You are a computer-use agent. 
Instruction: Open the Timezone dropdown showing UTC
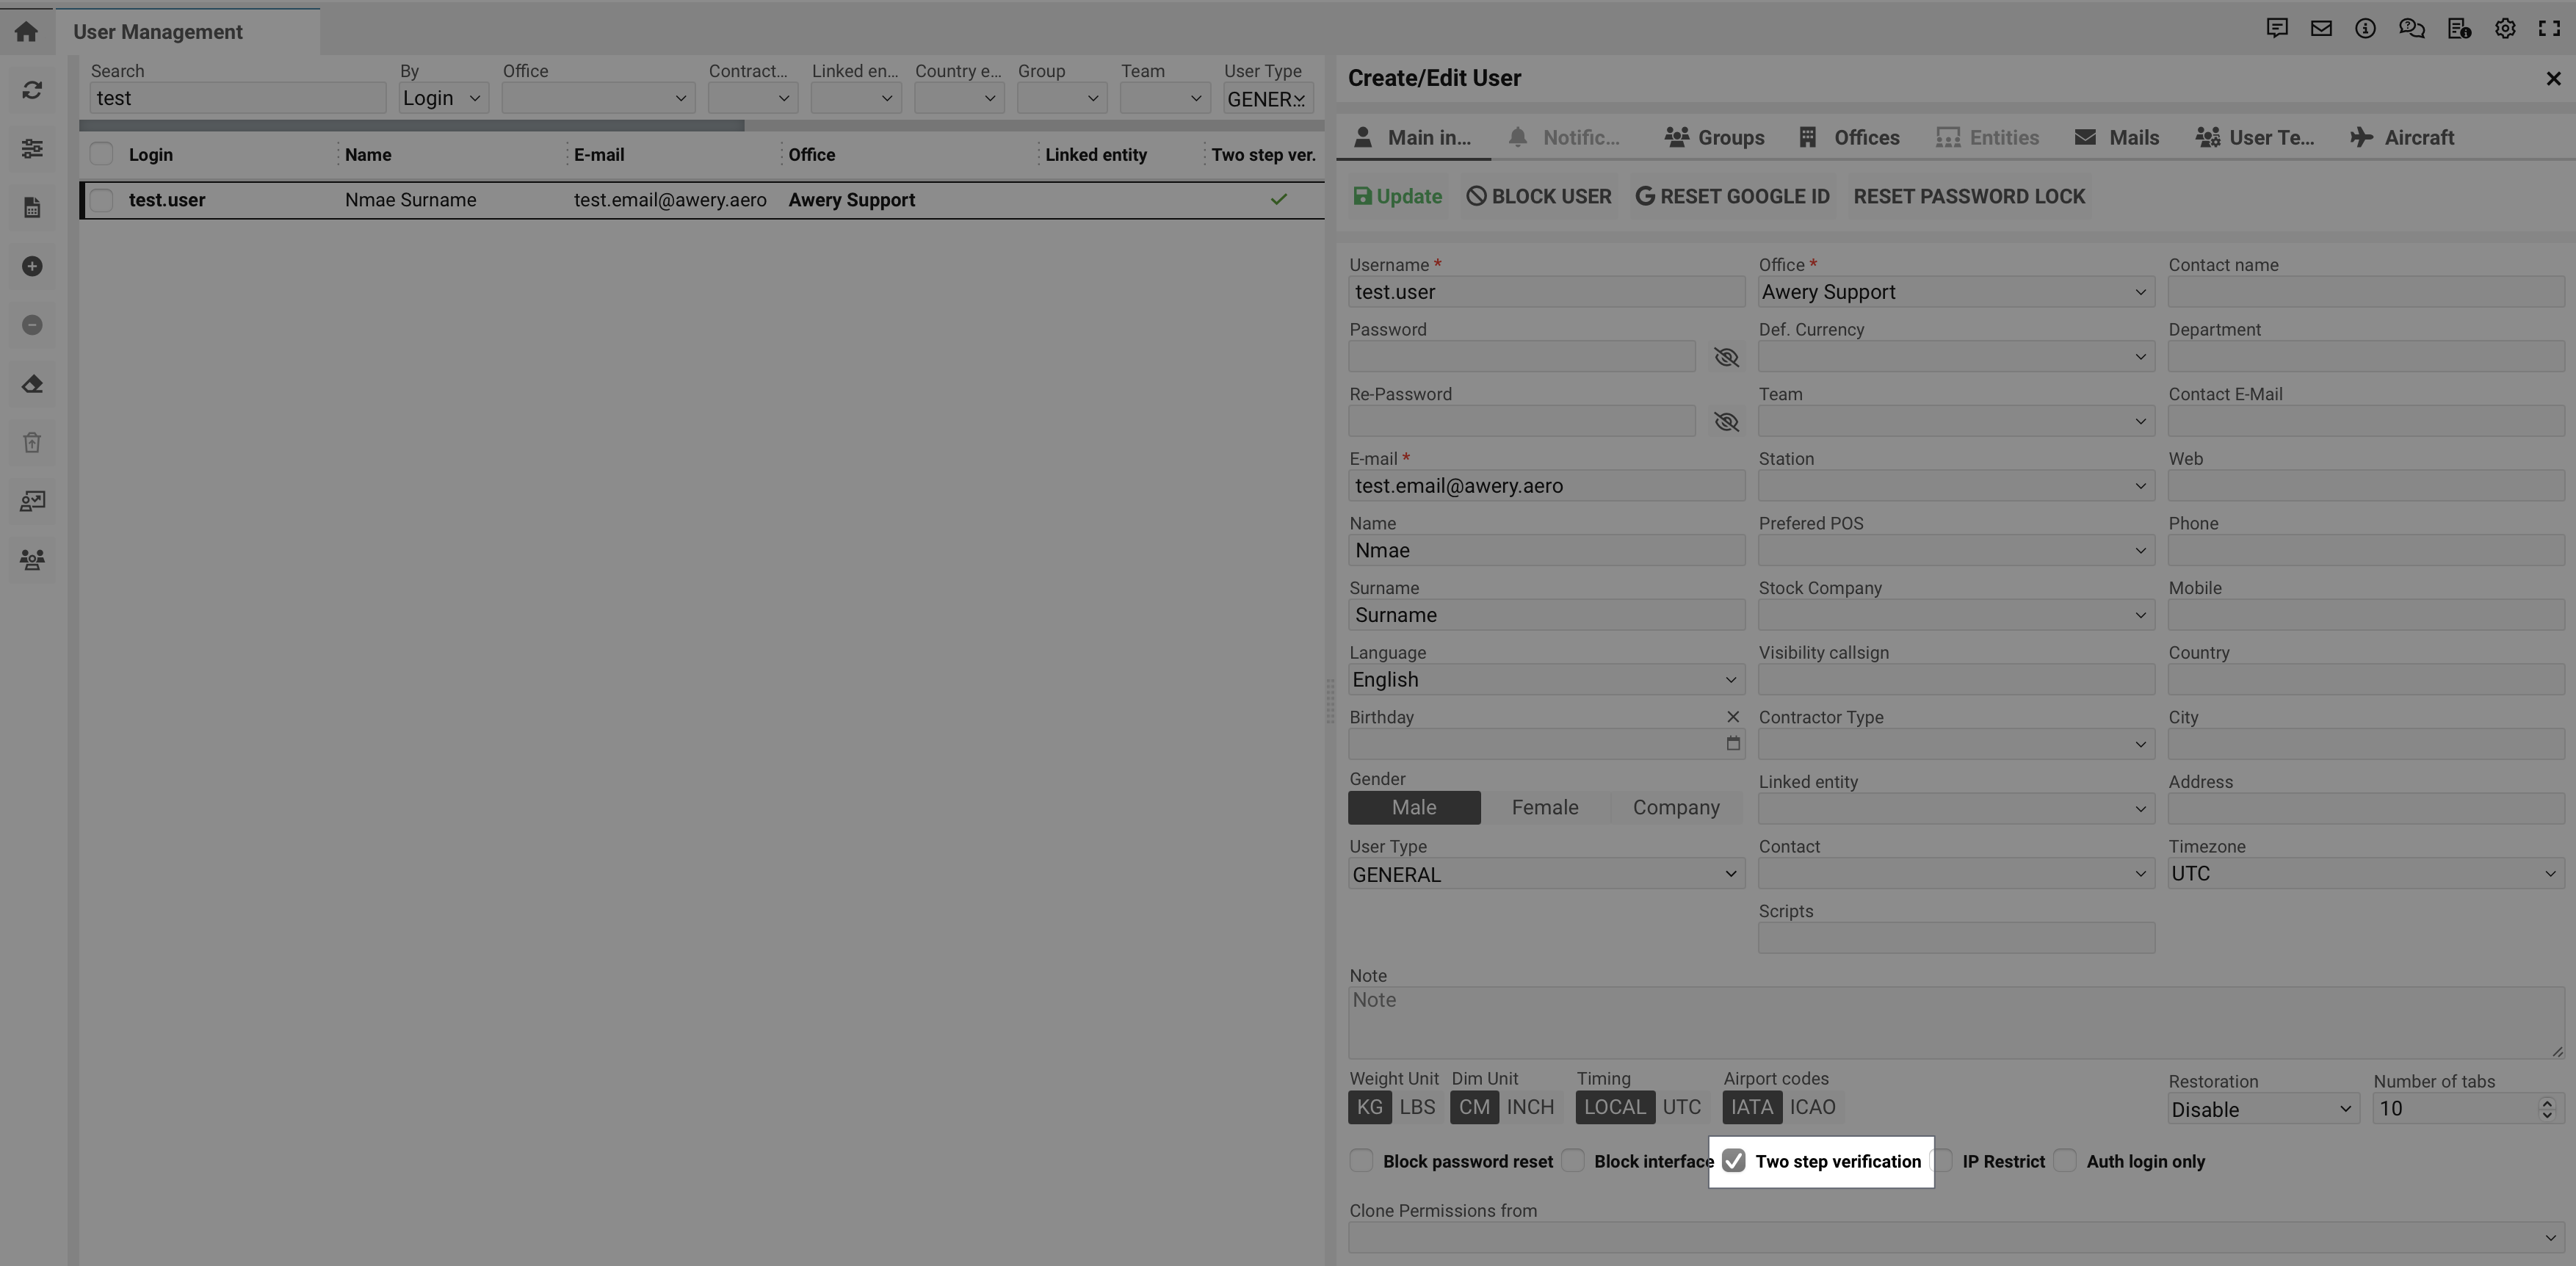2365,874
